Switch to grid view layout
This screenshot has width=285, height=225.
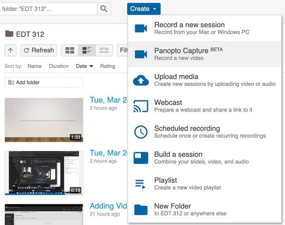pyautogui.click(x=70, y=50)
